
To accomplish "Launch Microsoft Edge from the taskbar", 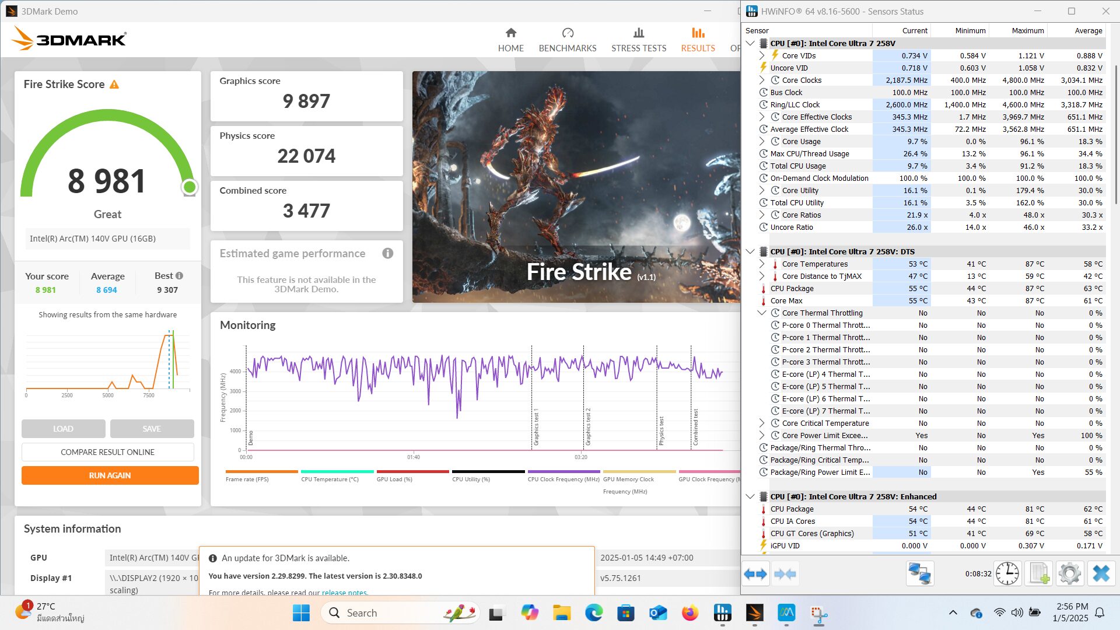I will [594, 613].
